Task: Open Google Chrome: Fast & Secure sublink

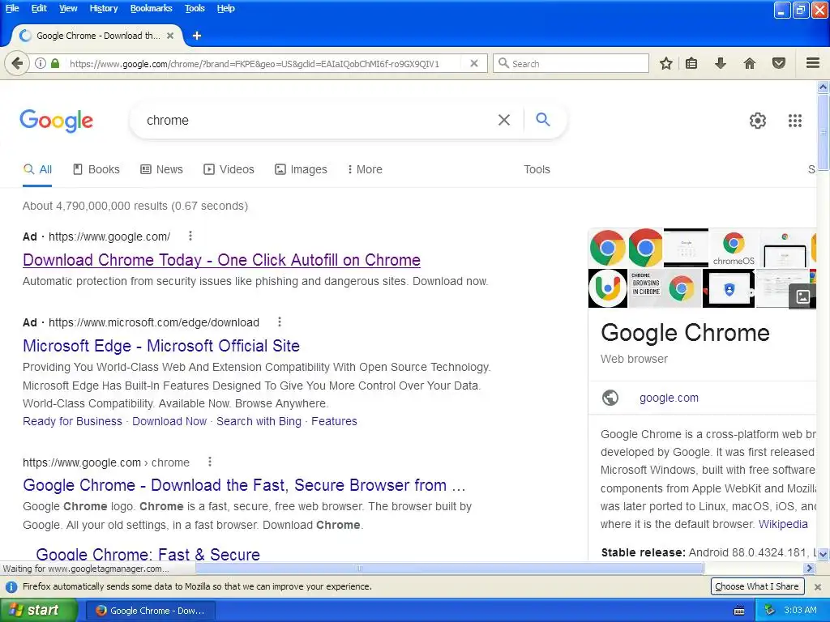Action: point(148,554)
